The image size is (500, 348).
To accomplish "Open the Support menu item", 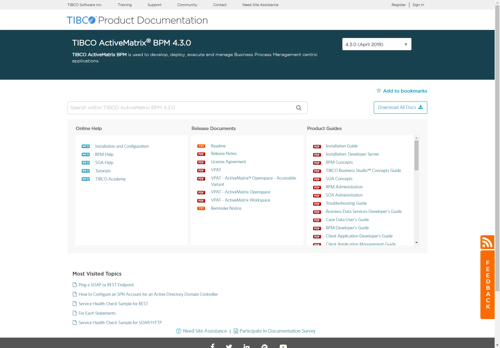I will (x=154, y=5).
